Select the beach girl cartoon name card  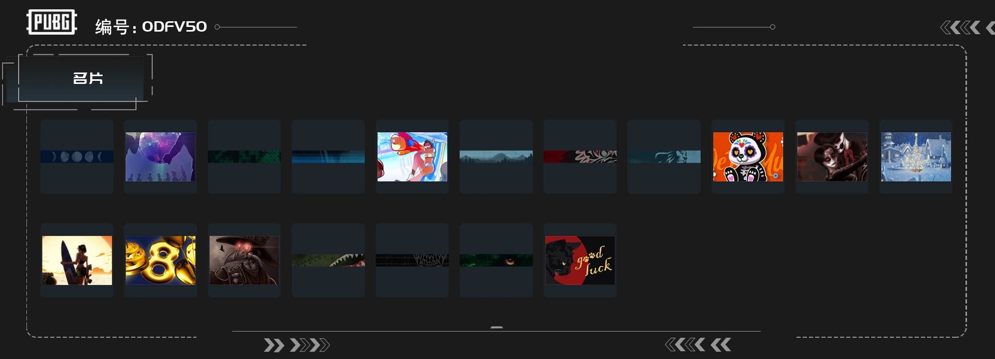pyautogui.click(x=413, y=156)
